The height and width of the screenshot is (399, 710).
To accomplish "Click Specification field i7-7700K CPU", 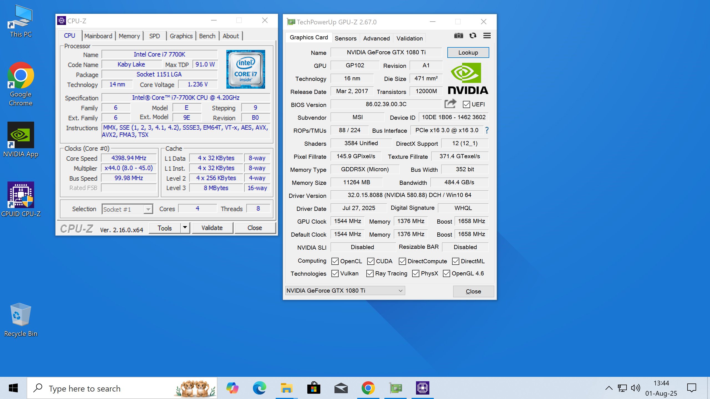I will pyautogui.click(x=186, y=98).
